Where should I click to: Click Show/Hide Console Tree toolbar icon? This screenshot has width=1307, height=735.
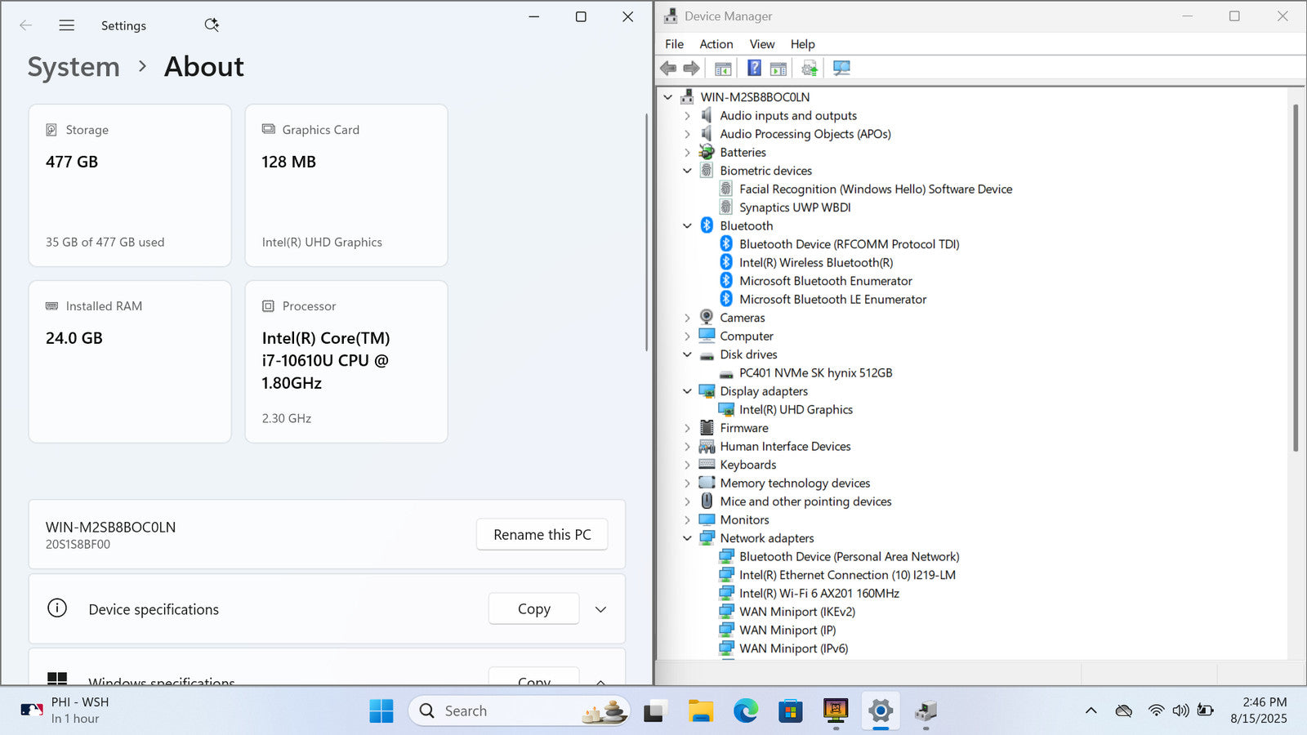pos(723,68)
